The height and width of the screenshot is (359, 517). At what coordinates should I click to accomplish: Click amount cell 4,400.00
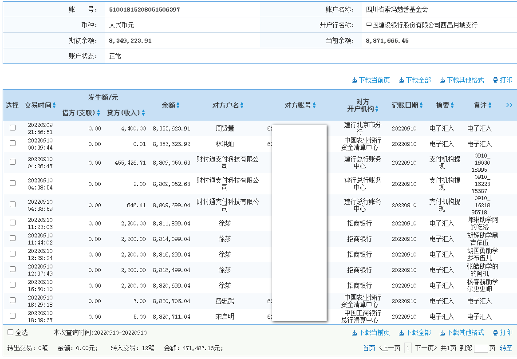click(x=133, y=129)
